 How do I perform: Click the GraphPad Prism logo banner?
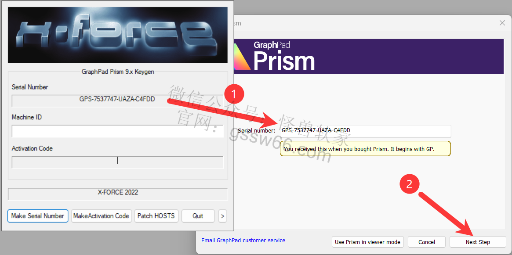tap(369, 57)
